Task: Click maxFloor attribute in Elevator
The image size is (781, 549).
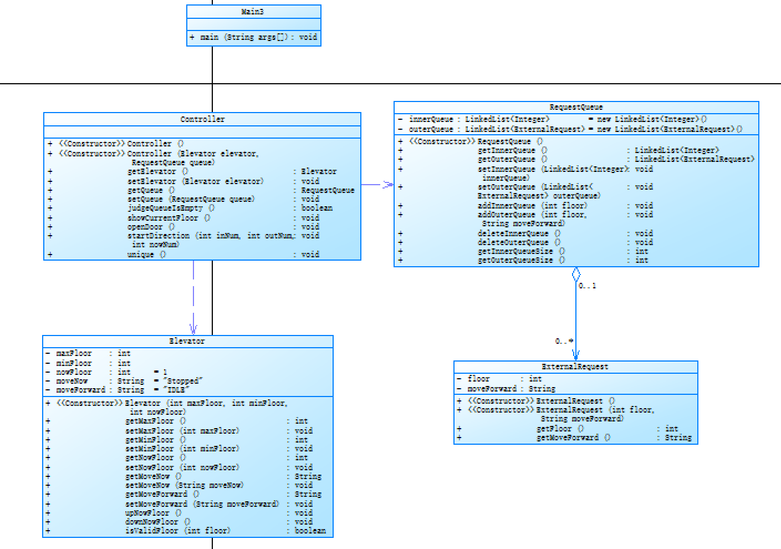Action: [89, 353]
